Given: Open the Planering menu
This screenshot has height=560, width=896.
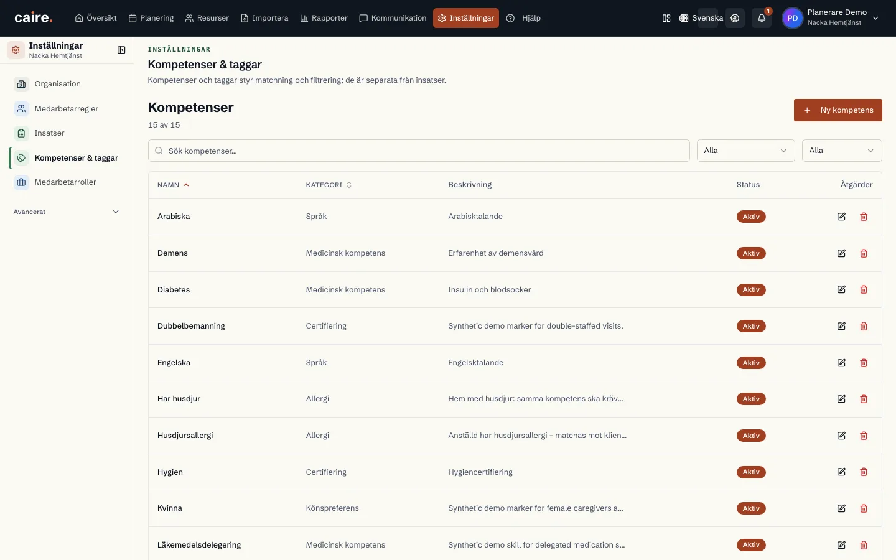Looking at the screenshot, I should point(151,18).
